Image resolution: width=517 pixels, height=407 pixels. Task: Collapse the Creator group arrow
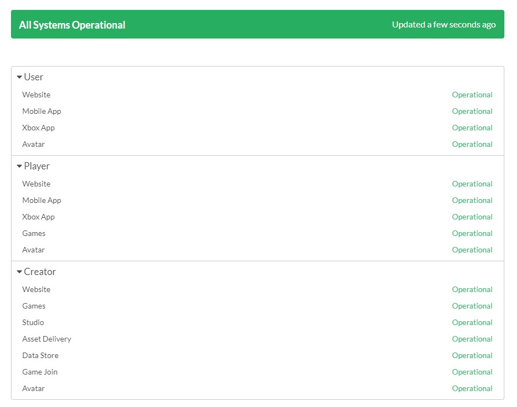point(19,272)
